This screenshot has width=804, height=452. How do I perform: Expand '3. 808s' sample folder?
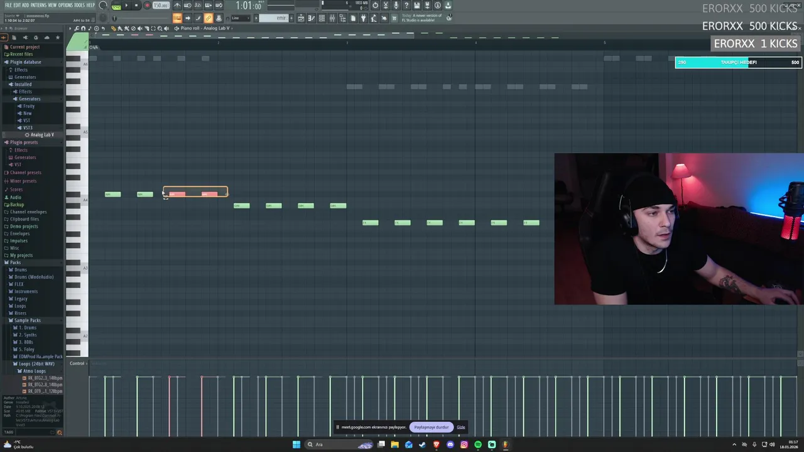pos(26,342)
